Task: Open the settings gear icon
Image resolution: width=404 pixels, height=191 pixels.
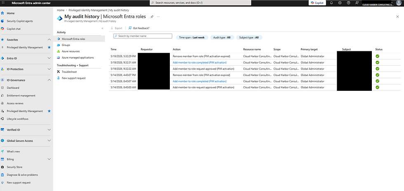Action: tap(340, 3)
